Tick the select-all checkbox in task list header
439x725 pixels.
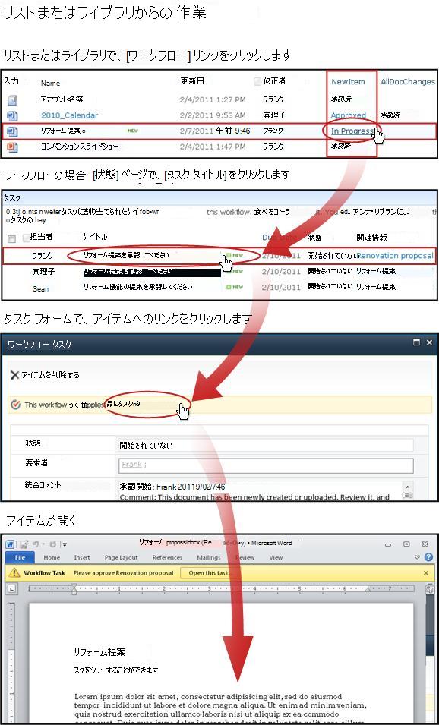click(x=12, y=238)
